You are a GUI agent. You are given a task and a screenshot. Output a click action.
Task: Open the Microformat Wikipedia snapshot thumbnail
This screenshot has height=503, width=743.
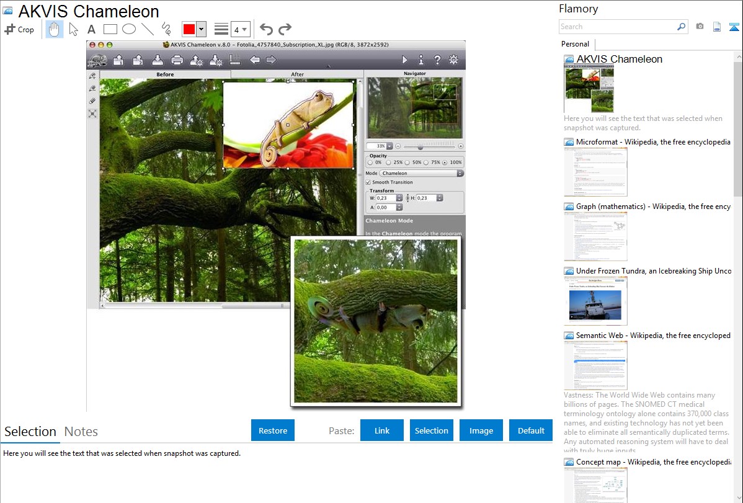coord(595,172)
